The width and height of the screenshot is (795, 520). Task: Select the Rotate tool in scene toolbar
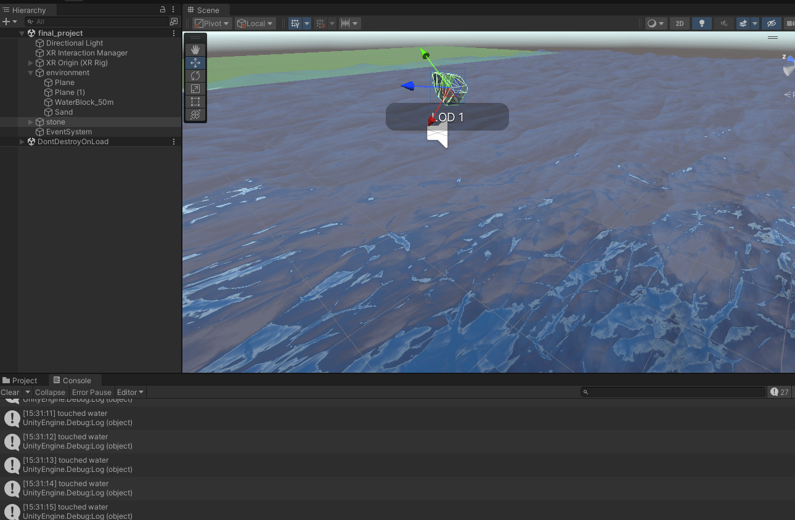pos(195,76)
